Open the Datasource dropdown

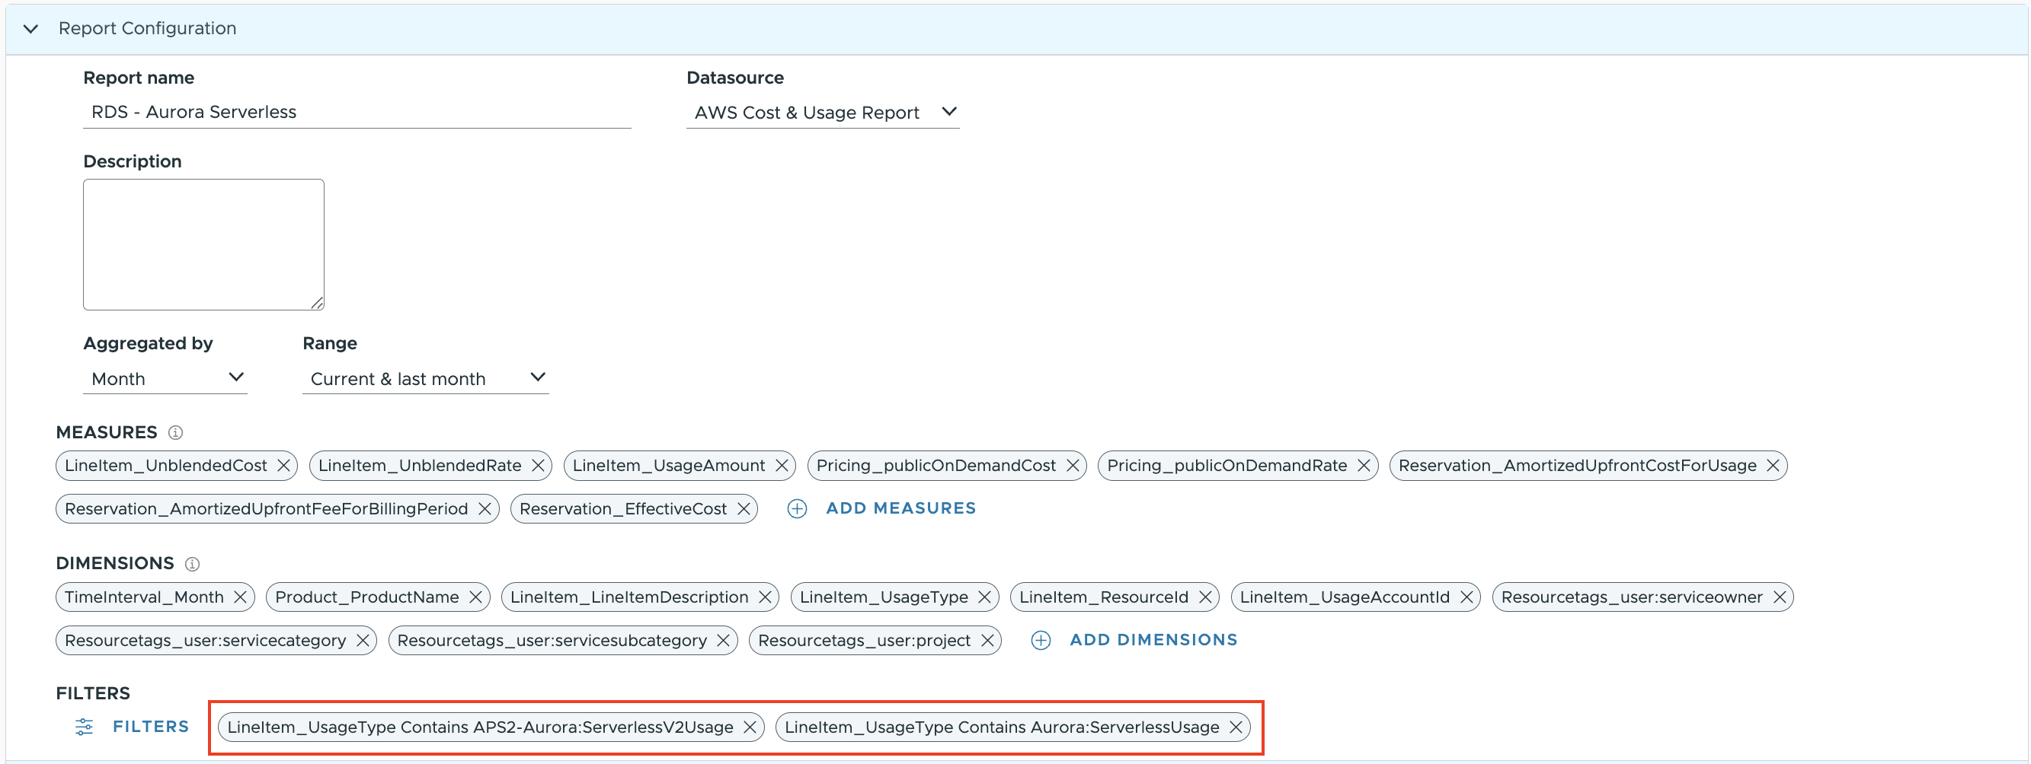[x=822, y=113]
